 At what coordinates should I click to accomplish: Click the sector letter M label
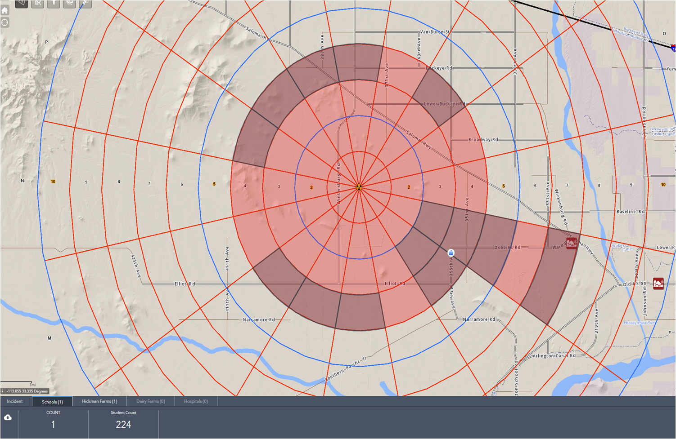coord(50,338)
